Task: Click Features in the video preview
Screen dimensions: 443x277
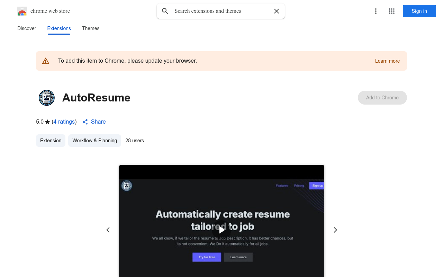Action: (282, 186)
